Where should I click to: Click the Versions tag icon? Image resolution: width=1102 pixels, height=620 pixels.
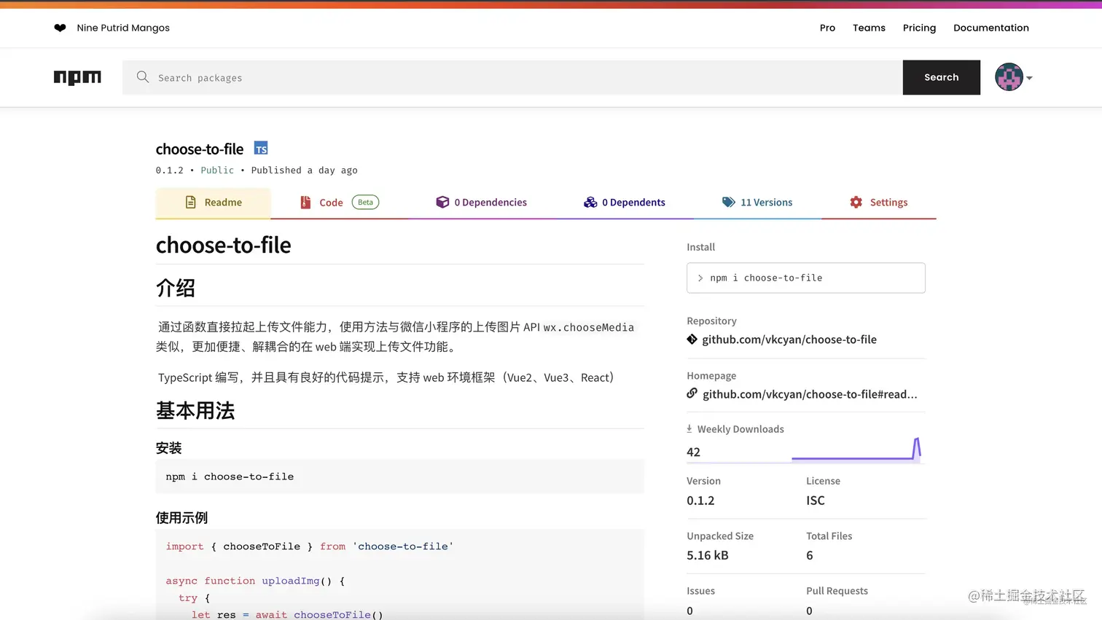coord(729,203)
